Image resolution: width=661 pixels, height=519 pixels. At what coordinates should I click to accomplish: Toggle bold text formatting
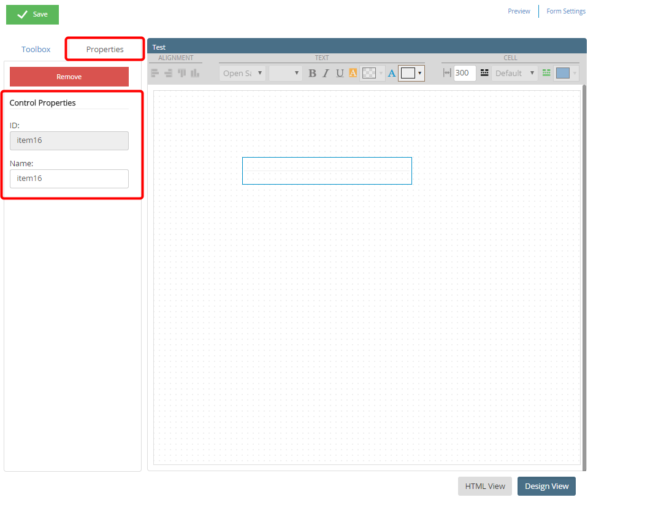[312, 73]
